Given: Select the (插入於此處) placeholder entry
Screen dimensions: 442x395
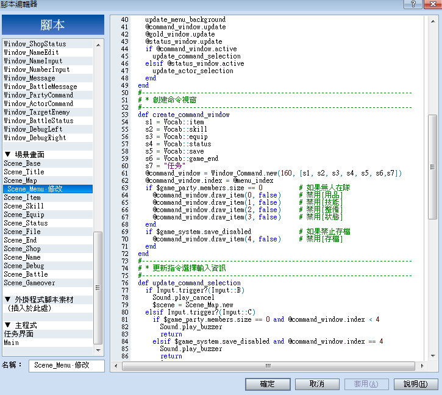Looking at the screenshot, I should coord(48,308).
